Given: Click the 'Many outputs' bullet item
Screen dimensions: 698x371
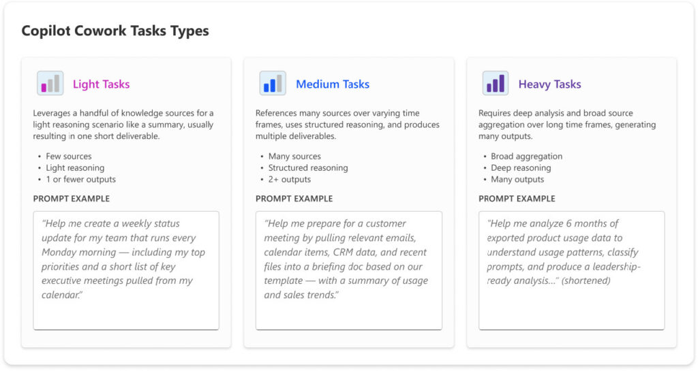Looking at the screenshot, I should 517,180.
